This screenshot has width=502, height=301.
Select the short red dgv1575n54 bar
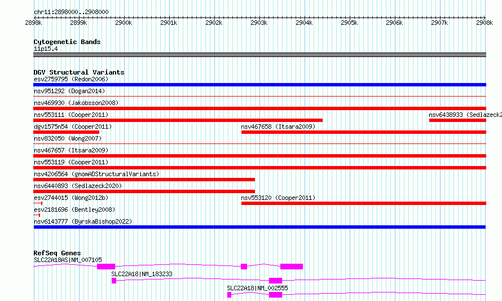pos(66,132)
